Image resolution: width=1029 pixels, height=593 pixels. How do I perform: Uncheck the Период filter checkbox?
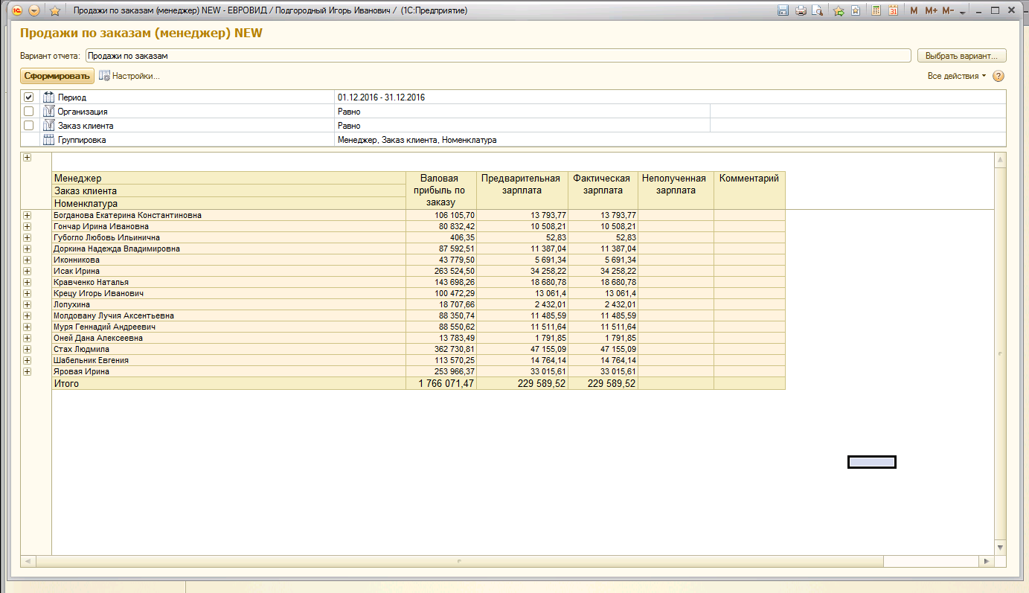(x=28, y=97)
